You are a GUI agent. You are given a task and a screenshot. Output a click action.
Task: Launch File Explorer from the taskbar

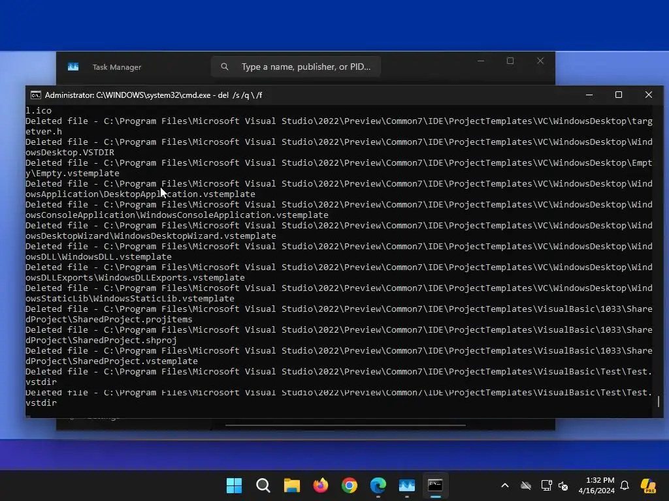tap(292, 485)
